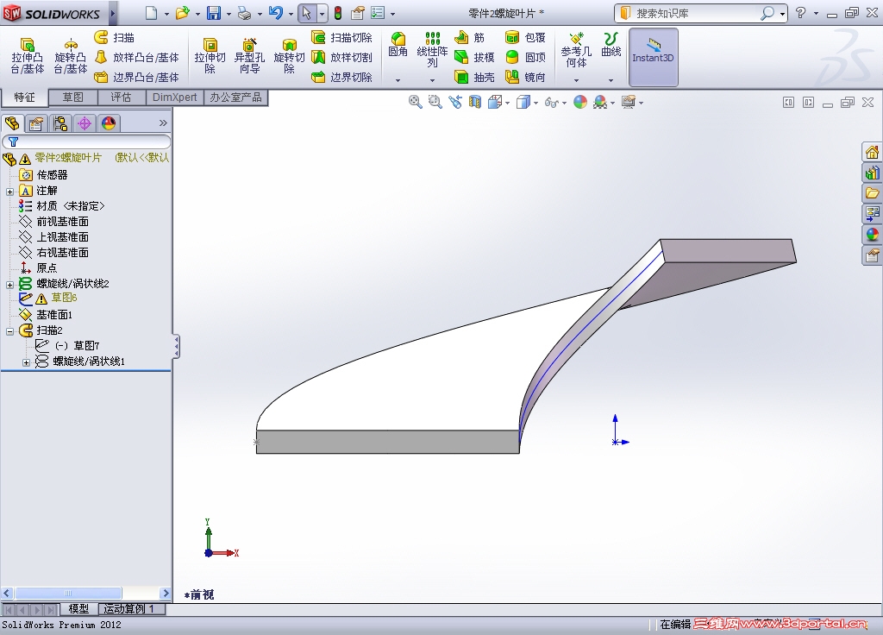
Task: Open the 参考几何体 dropdown arrow
Action: (x=576, y=80)
